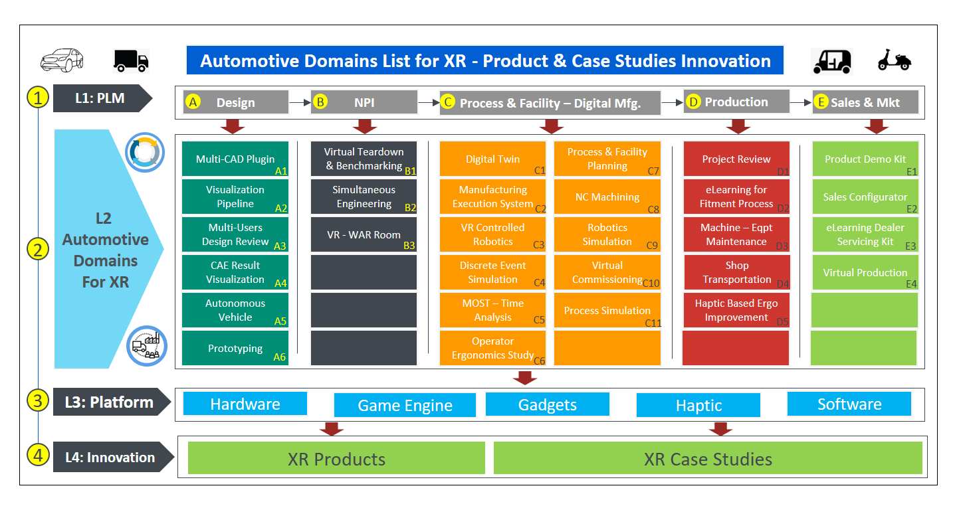Open the Shop Transportation box
This screenshot has height=510, width=957.
pyautogui.click(x=736, y=272)
